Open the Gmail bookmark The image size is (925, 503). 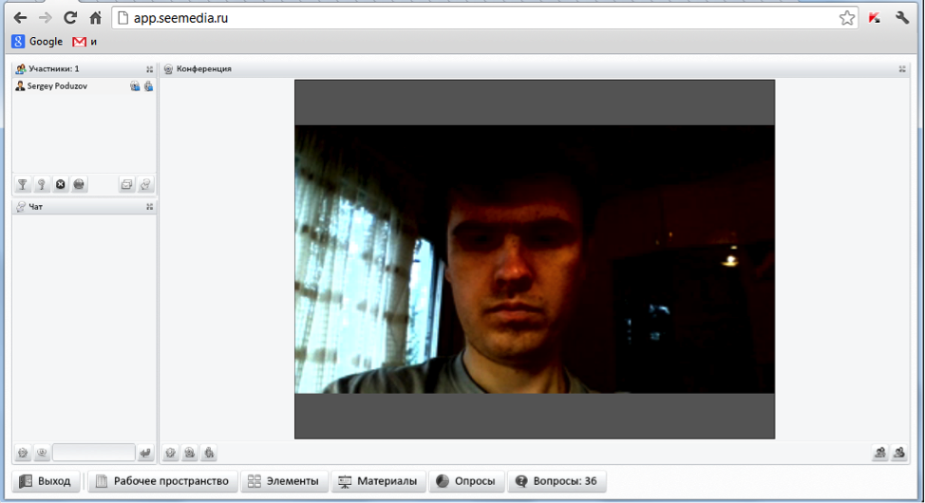click(85, 41)
